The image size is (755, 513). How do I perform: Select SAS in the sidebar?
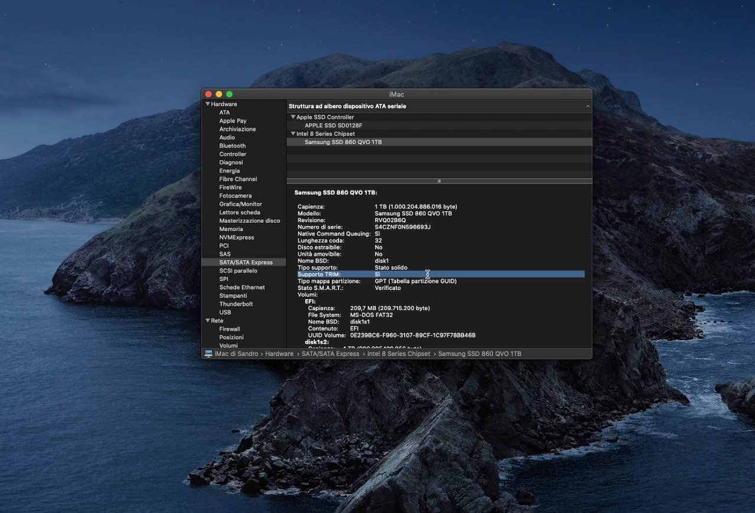pyautogui.click(x=225, y=254)
